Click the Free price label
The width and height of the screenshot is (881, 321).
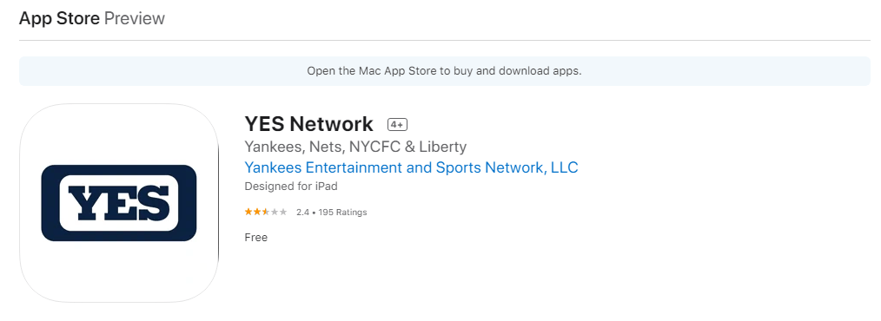256,238
